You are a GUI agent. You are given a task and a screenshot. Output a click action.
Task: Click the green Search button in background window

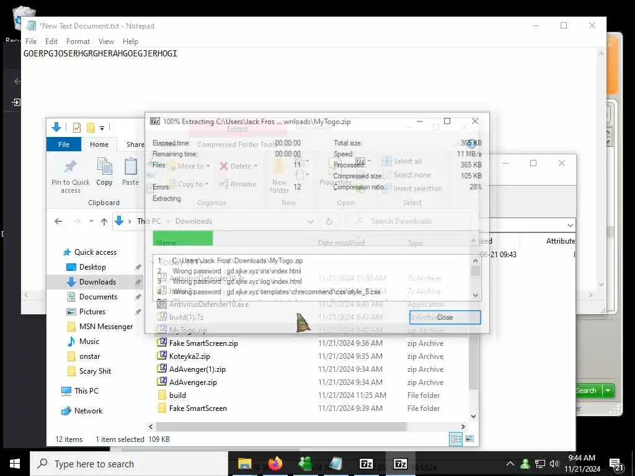[588, 390]
